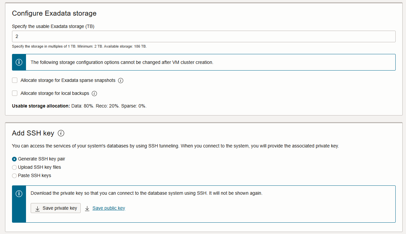
Task: Select Upload SSH key files option
Action: point(14,167)
